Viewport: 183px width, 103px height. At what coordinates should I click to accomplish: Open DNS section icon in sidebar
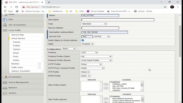point(5,20)
